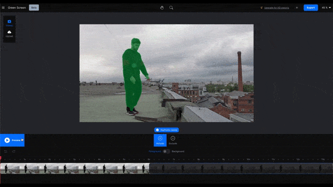
Task: Select the magnifier zoom tool
Action: 171,8
